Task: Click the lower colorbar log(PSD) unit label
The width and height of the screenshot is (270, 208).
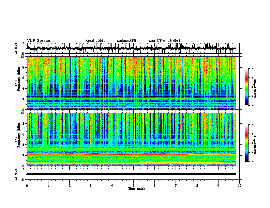Action: [255, 145]
